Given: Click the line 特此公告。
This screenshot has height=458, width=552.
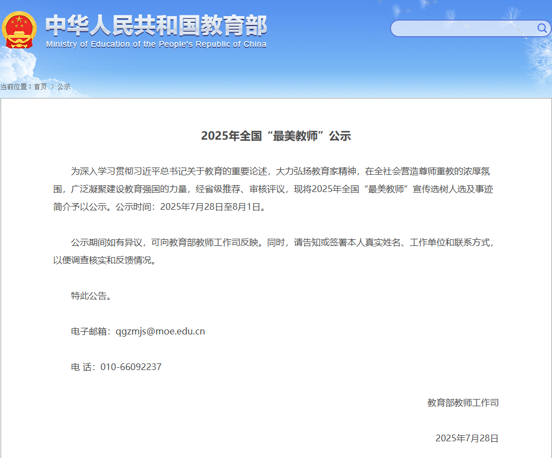Looking at the screenshot, I should click(91, 296).
